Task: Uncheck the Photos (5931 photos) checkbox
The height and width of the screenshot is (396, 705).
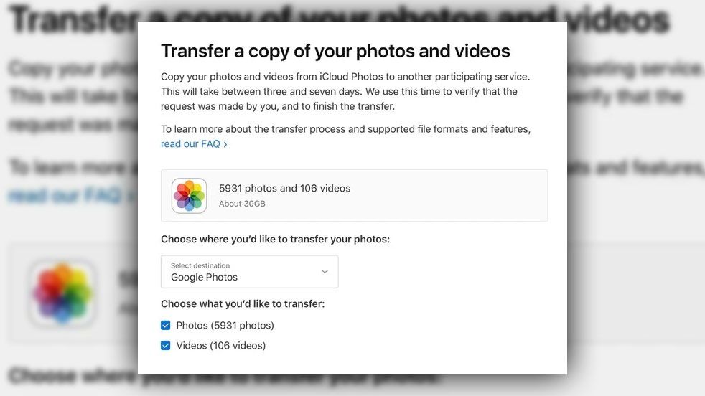Action: pos(165,326)
